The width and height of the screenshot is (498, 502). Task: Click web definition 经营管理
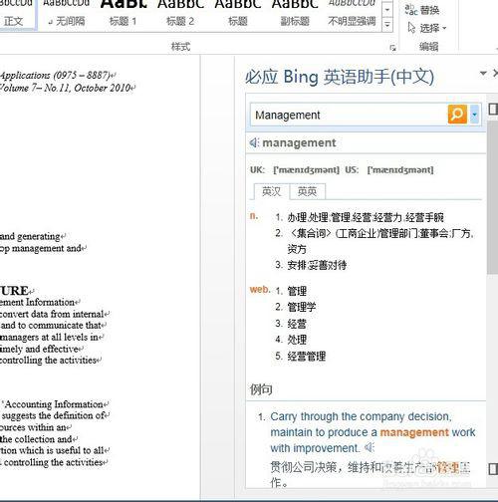[x=306, y=357]
